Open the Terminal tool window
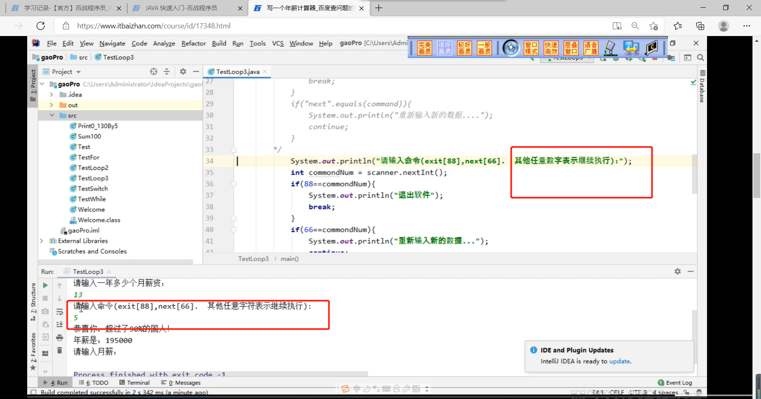This screenshot has width=761, height=399. point(134,382)
